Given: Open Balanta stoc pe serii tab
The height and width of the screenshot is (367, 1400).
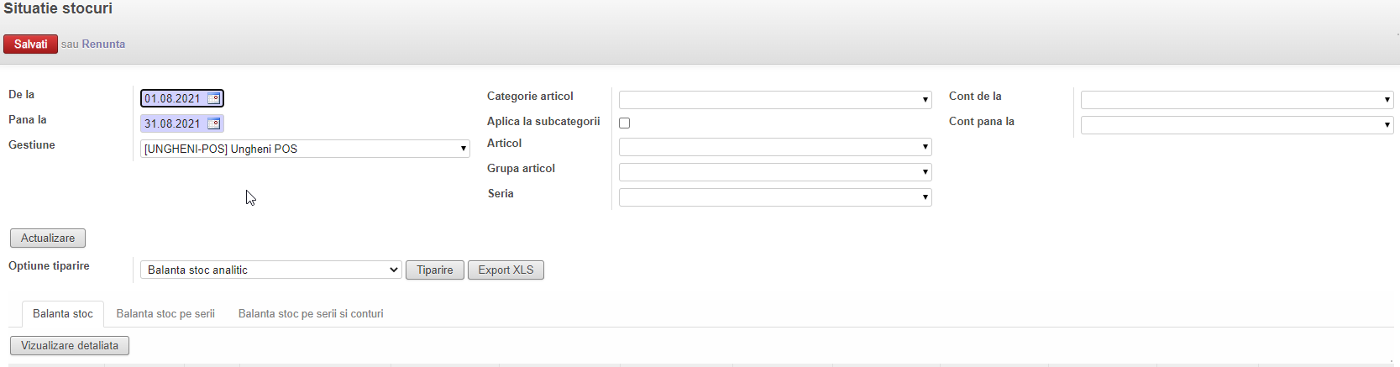Looking at the screenshot, I should (x=165, y=313).
